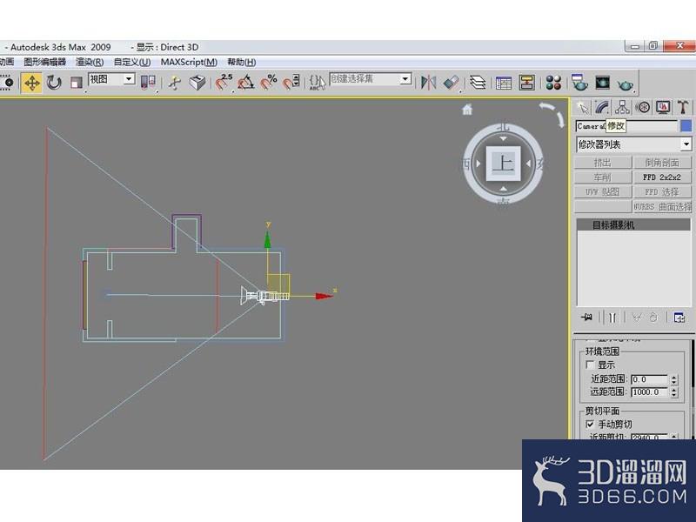Click the 近距范围 spinner arrows

click(x=673, y=379)
